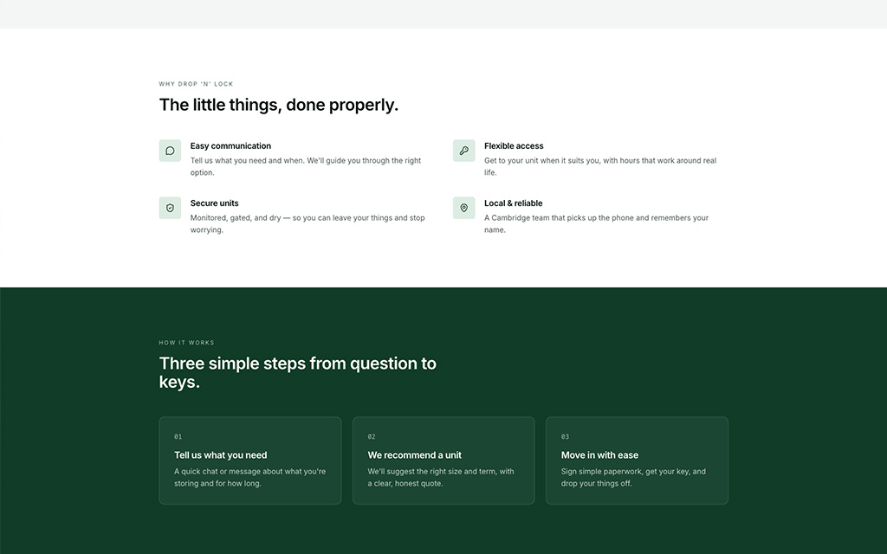887x554 pixels.
Task: Click the Monitored, gated, and dry description
Action: point(308,224)
